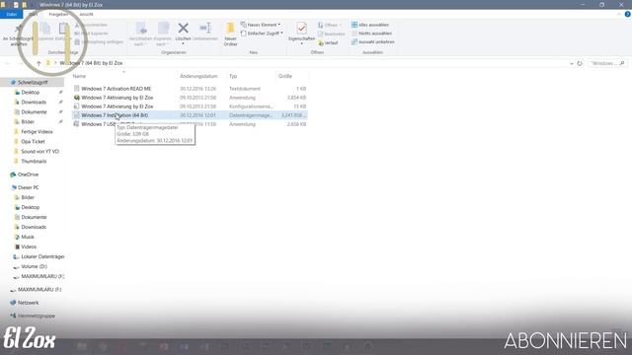
Task: Click the Umbenennen icon
Action: (x=205, y=29)
